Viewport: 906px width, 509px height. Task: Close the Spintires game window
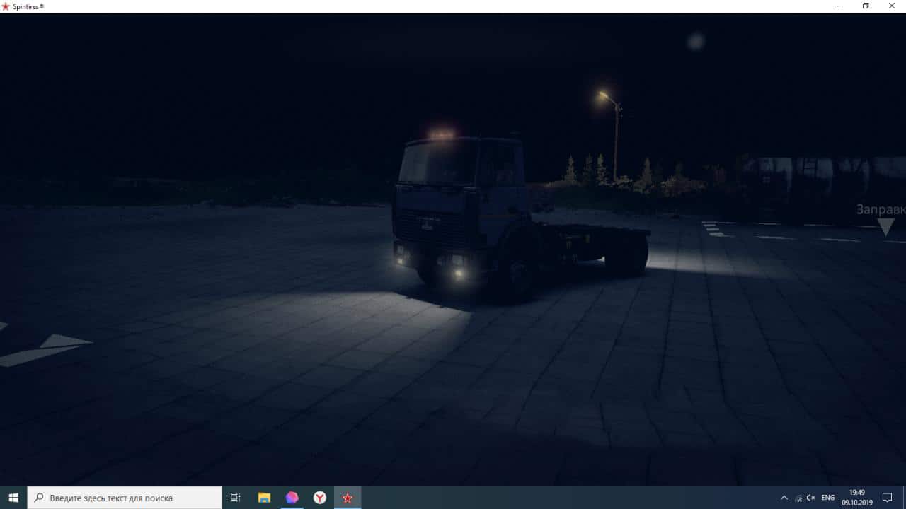click(x=892, y=6)
